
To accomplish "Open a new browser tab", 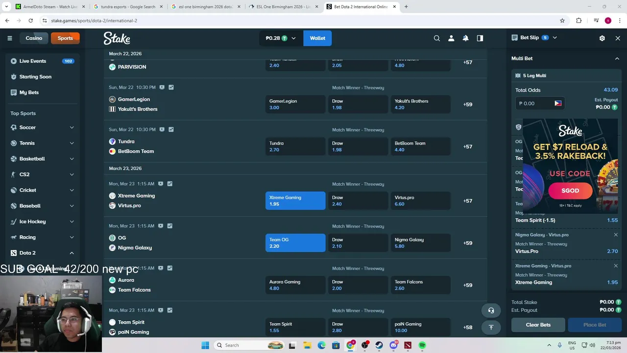I will coord(406,7).
